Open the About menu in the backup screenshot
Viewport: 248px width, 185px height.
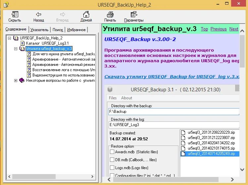click(126, 98)
